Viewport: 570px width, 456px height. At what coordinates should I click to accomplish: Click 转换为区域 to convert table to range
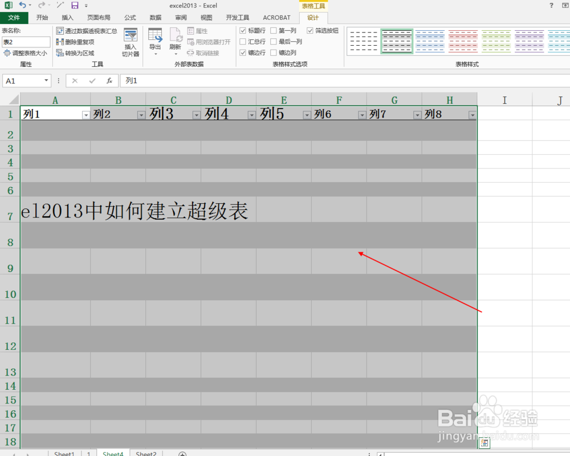tap(77, 53)
